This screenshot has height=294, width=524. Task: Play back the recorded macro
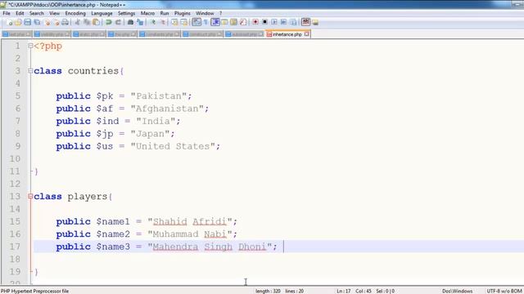[x=274, y=22]
